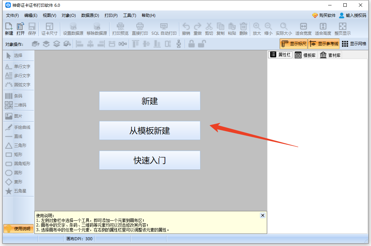
Task: Open 证卡尺寸 card size settings
Action: [49, 29]
